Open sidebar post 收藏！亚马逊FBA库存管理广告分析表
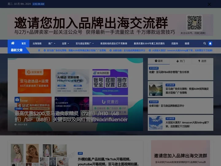 pos(169,72)
